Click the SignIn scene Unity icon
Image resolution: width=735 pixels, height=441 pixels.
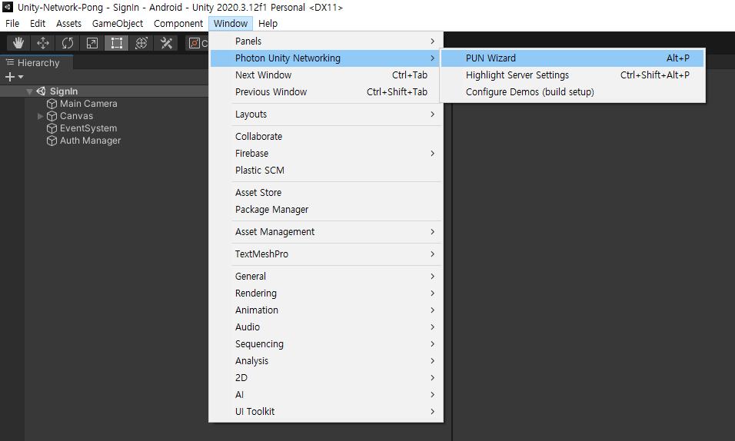coord(42,91)
